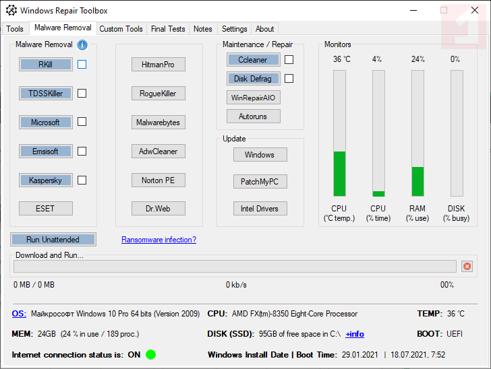Open the disk +info link

[355, 334]
